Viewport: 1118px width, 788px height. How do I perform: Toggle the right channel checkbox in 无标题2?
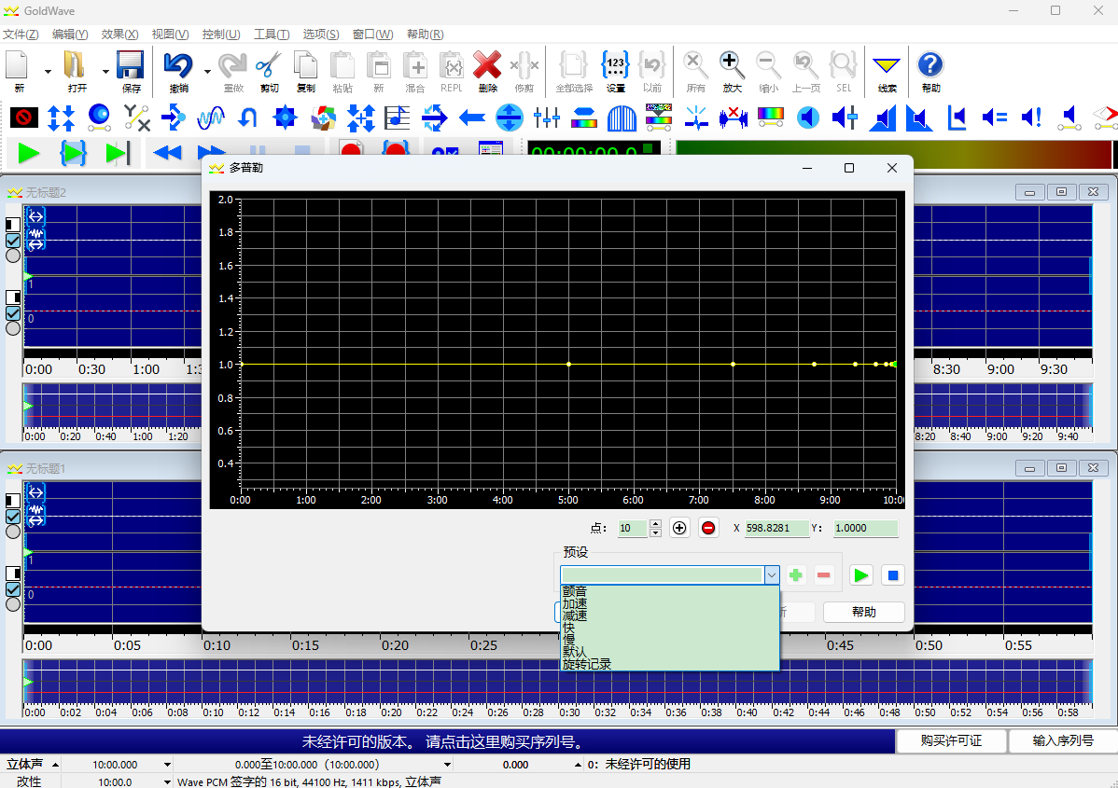(x=13, y=313)
